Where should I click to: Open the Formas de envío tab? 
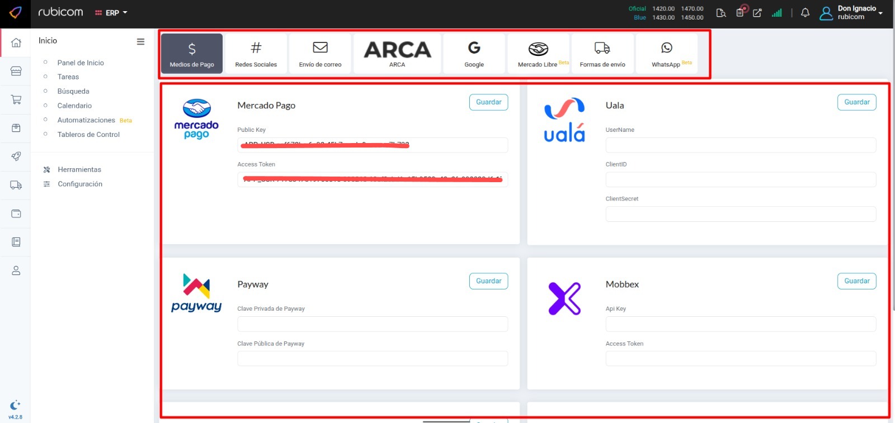tap(602, 54)
